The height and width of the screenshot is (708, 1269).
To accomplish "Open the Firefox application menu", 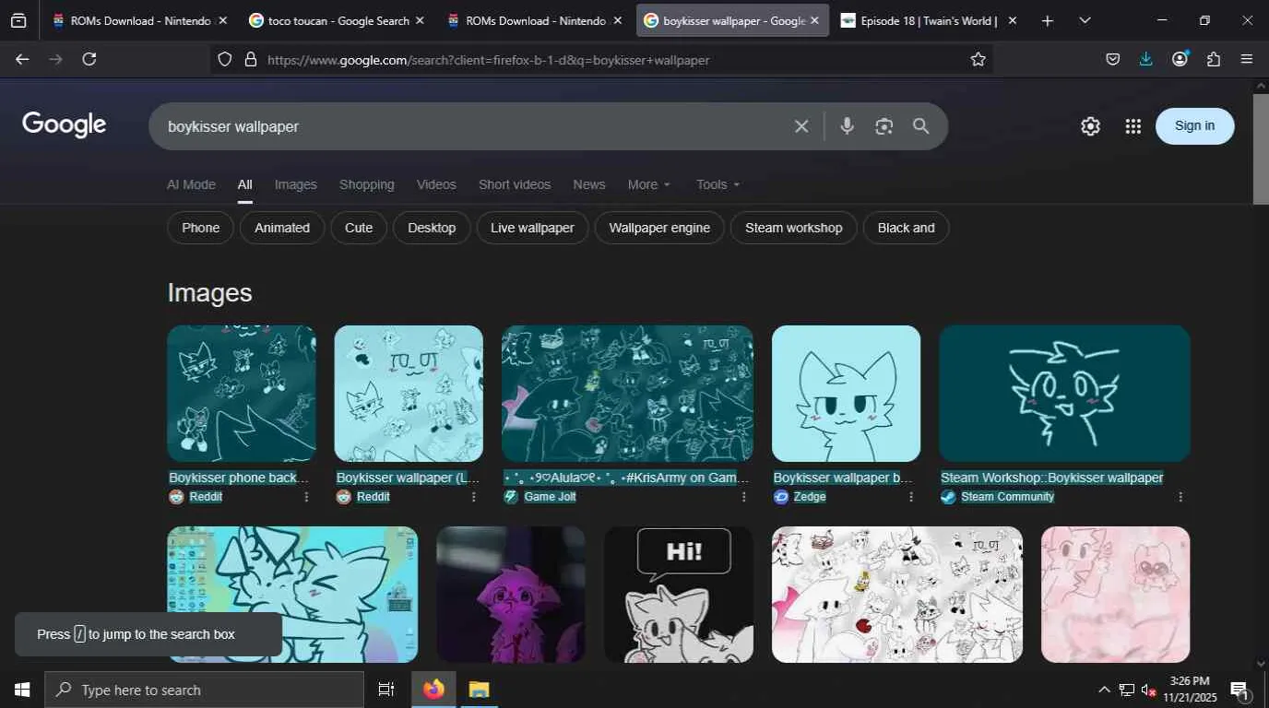I will tap(1247, 59).
